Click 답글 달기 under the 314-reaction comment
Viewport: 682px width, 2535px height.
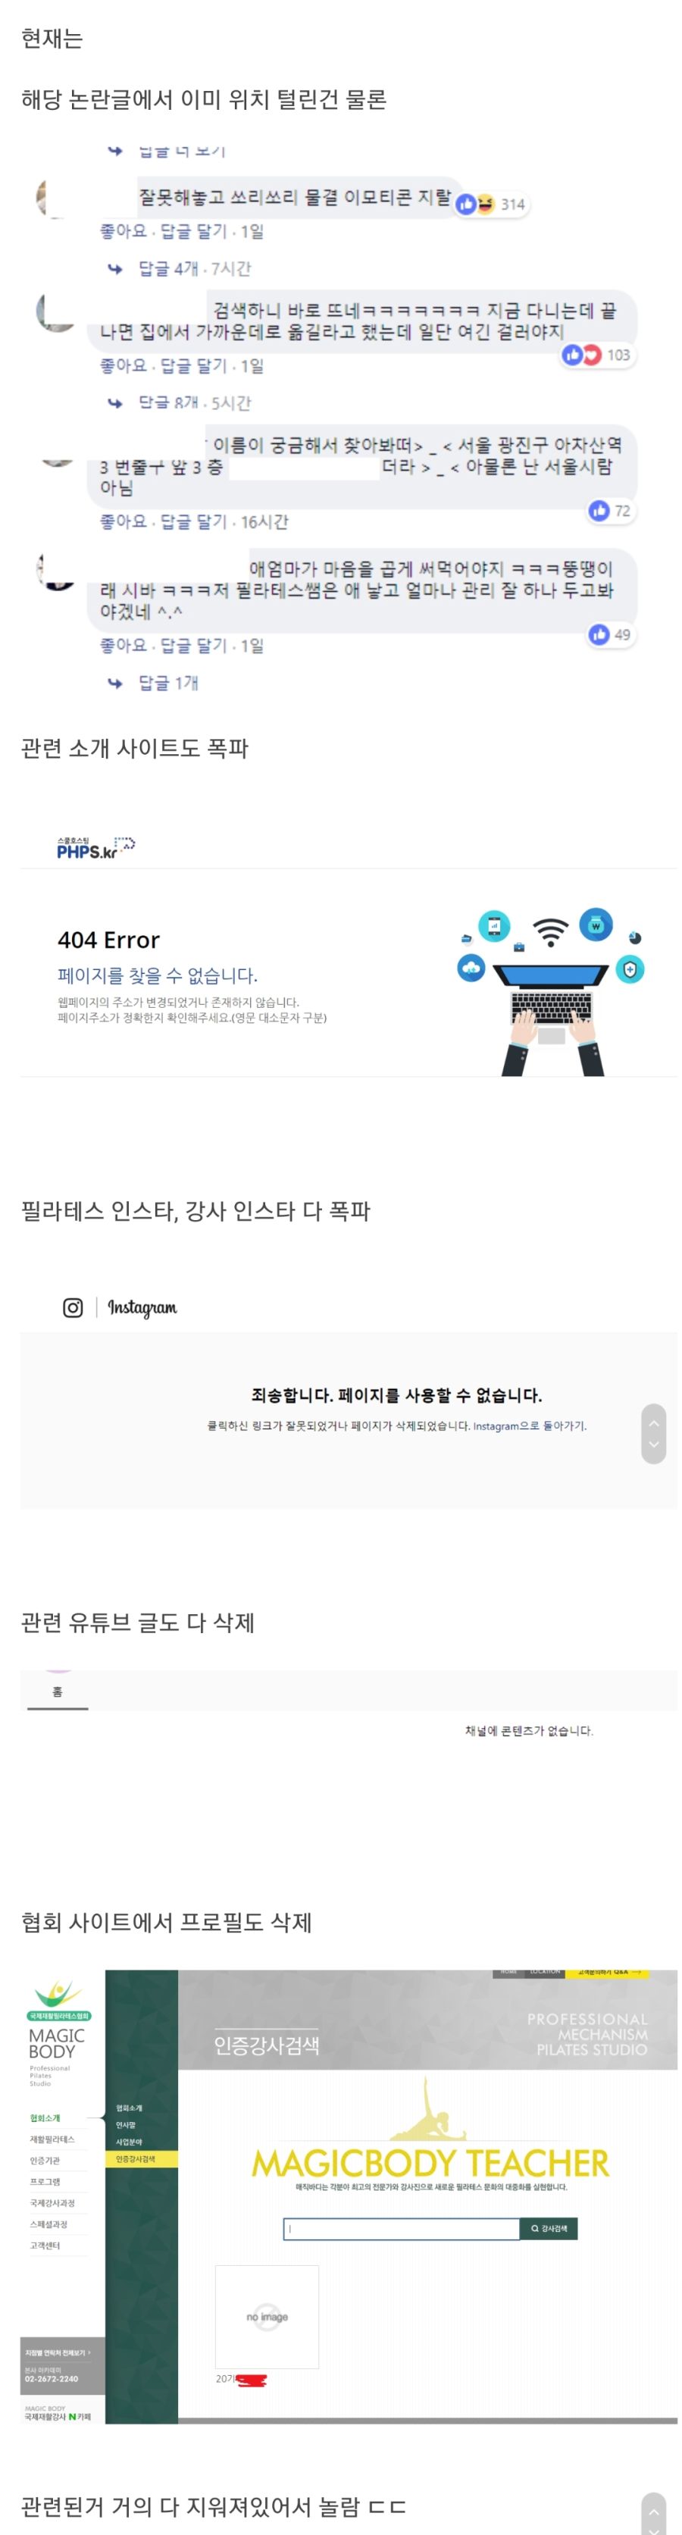(193, 231)
